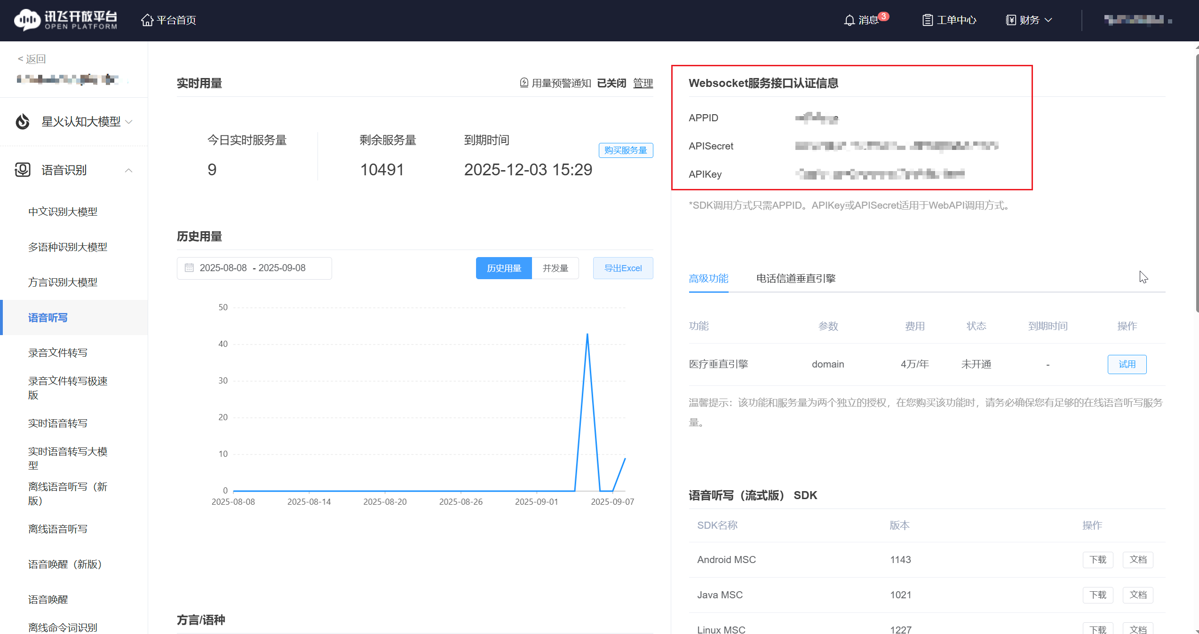The image size is (1199, 634).
Task: Click the home icon for 平台首页
Action: (x=147, y=20)
